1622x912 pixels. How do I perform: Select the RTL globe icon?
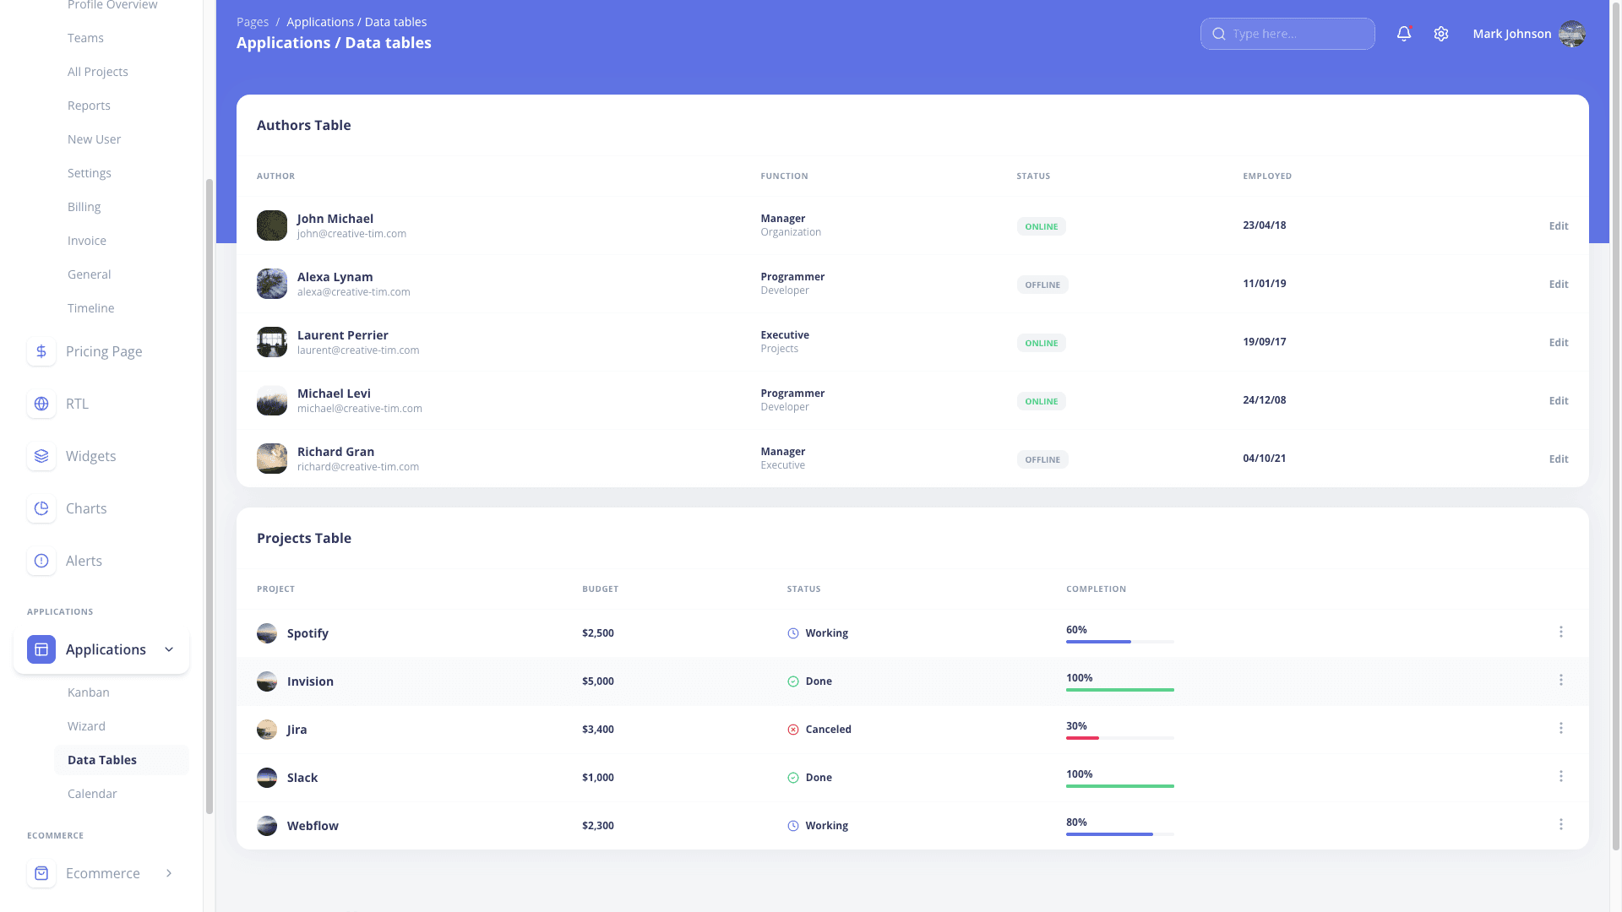click(x=41, y=404)
